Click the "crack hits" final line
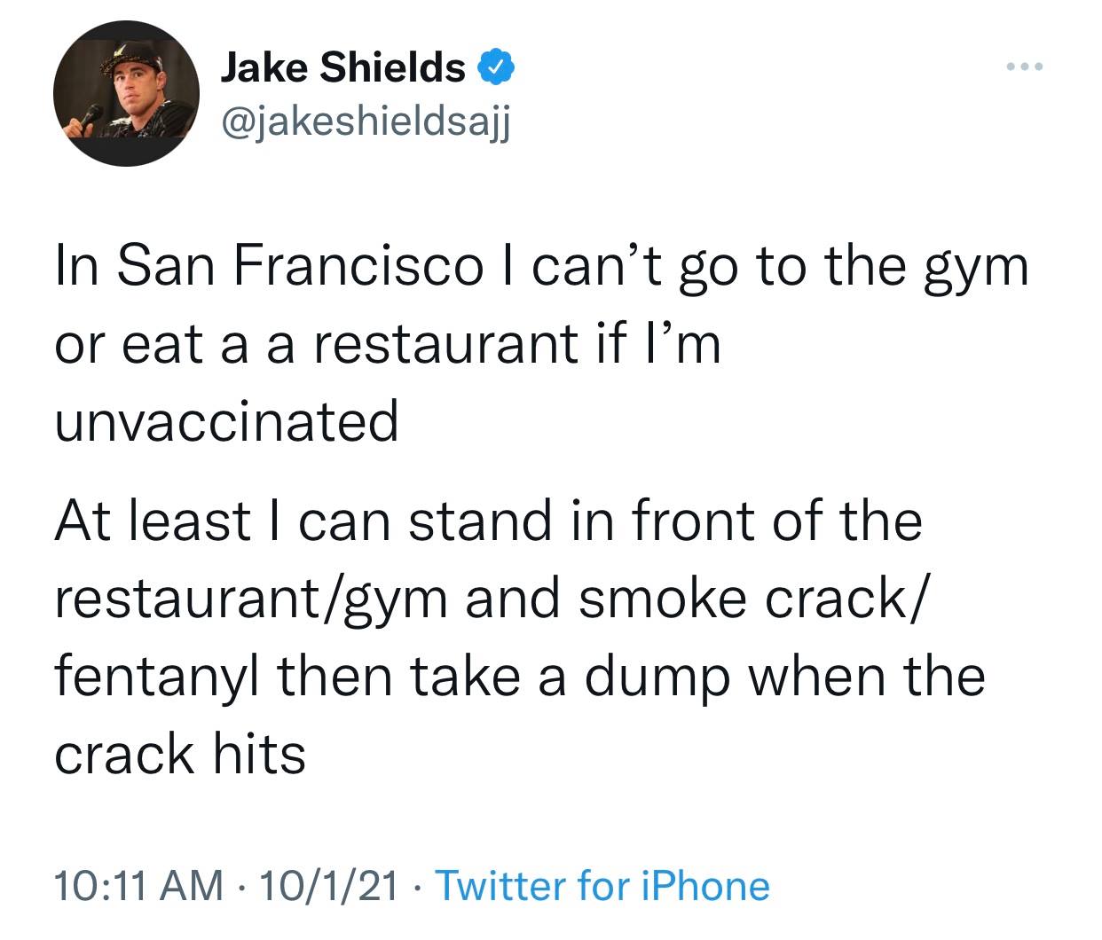The image size is (1102, 940). [x=180, y=754]
